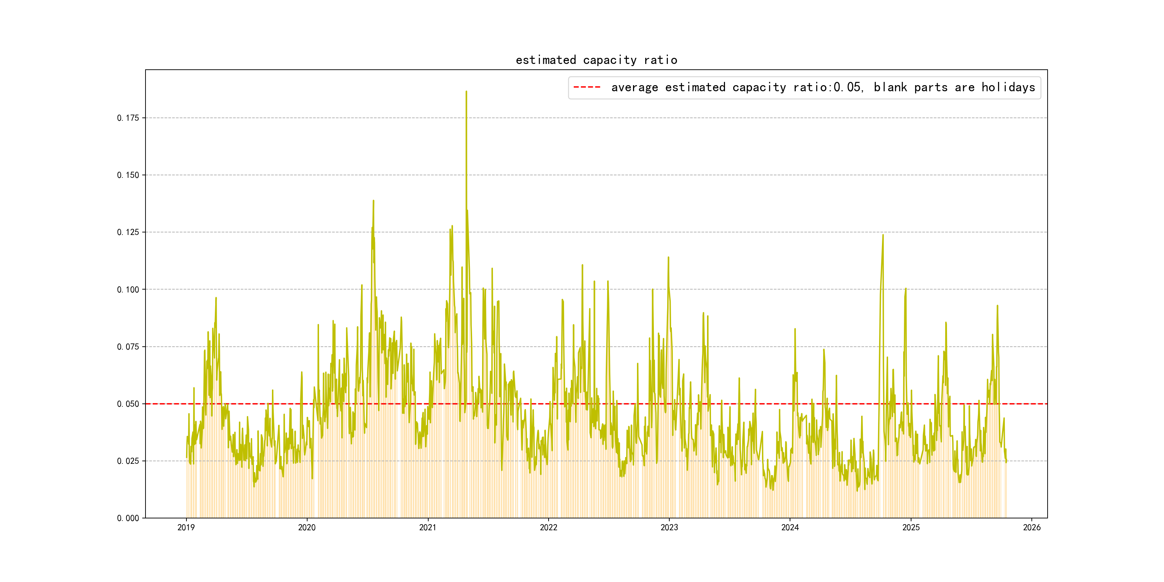Click the 0.125 y-axis tick label
The width and height of the screenshot is (1164, 582).
pos(128,232)
